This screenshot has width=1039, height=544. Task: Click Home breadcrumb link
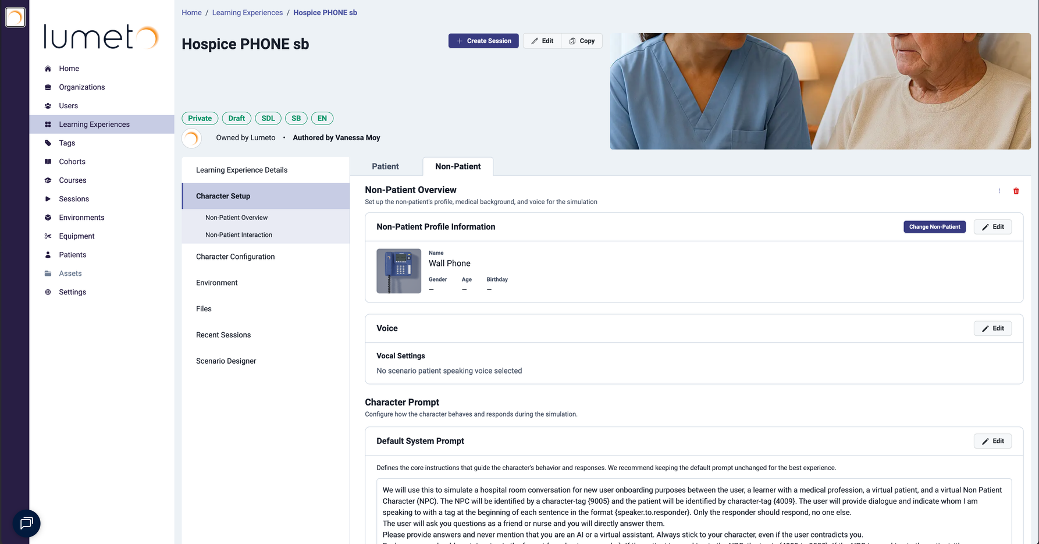191,12
